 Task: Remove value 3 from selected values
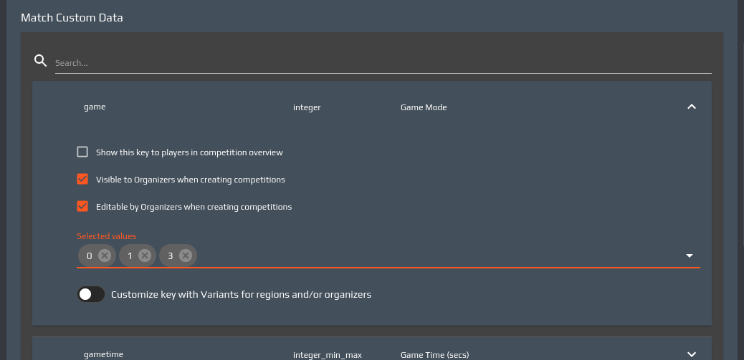coord(186,256)
